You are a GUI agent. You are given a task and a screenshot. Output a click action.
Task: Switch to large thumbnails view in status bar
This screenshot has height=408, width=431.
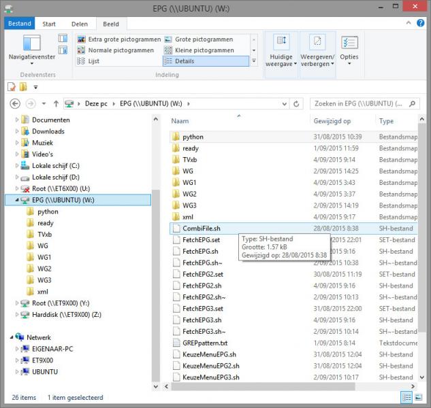pos(419,398)
